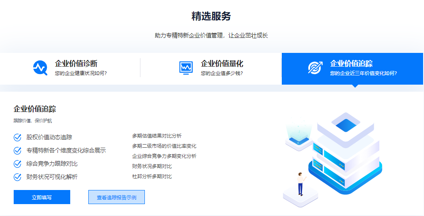Open 查看追踪报告示例 sample report
The height and width of the screenshot is (216, 424).
pyautogui.click(x=117, y=197)
